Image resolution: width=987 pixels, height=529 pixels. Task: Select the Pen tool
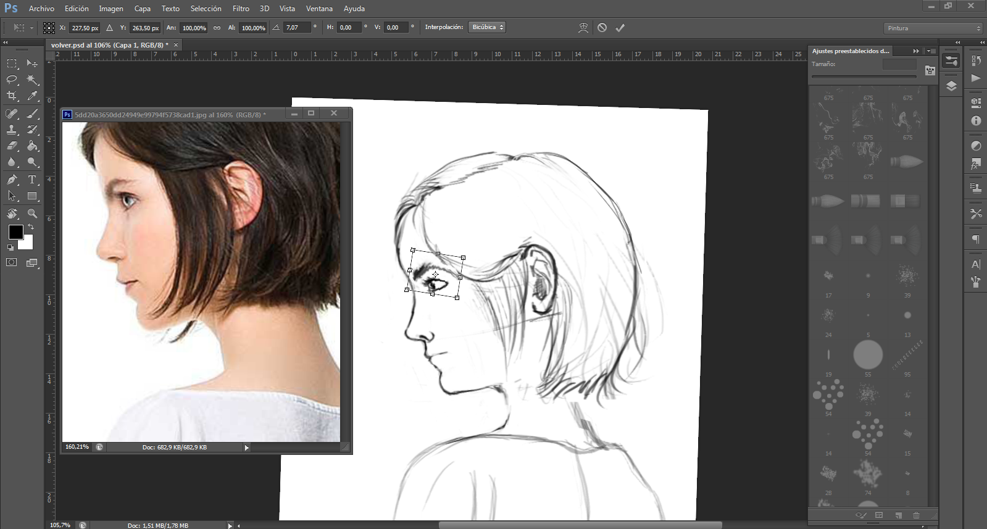(12, 180)
